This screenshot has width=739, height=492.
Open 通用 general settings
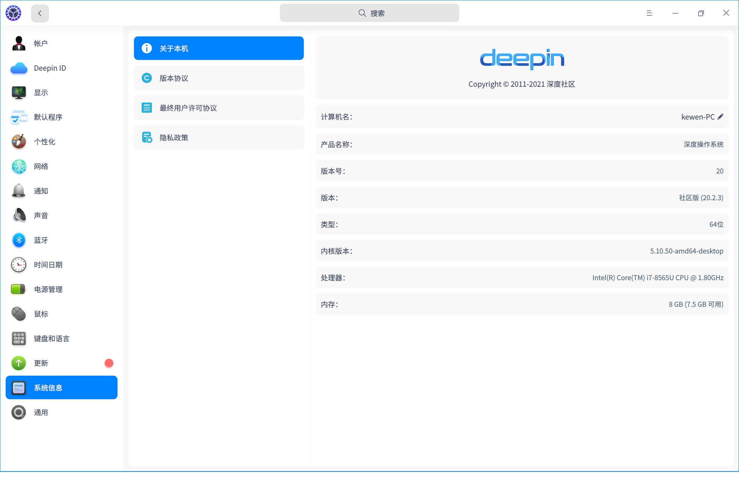41,412
